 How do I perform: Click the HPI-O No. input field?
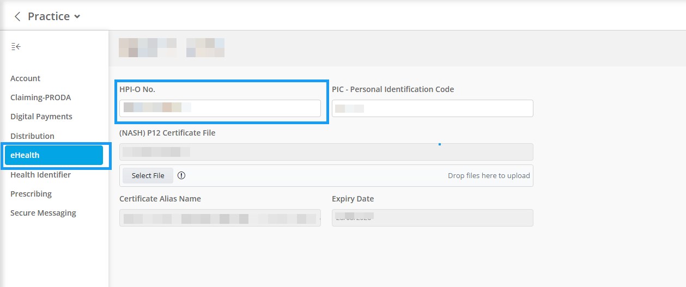(x=220, y=108)
